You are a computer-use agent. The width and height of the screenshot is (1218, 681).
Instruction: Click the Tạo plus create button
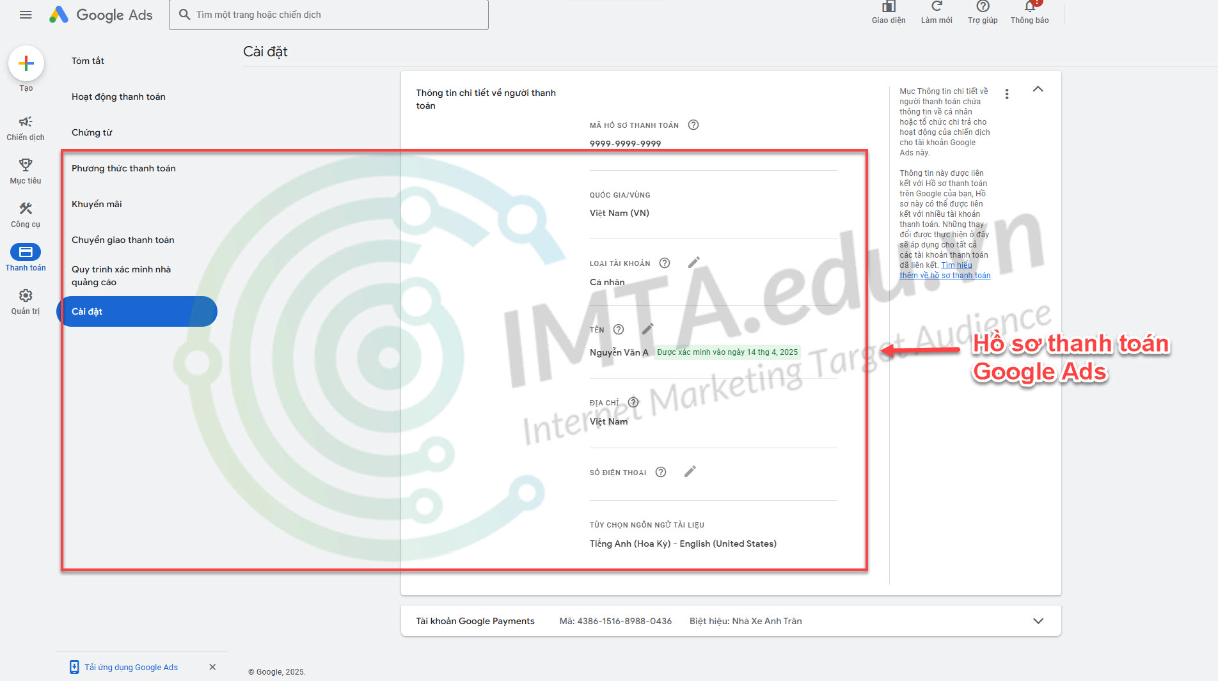point(26,63)
